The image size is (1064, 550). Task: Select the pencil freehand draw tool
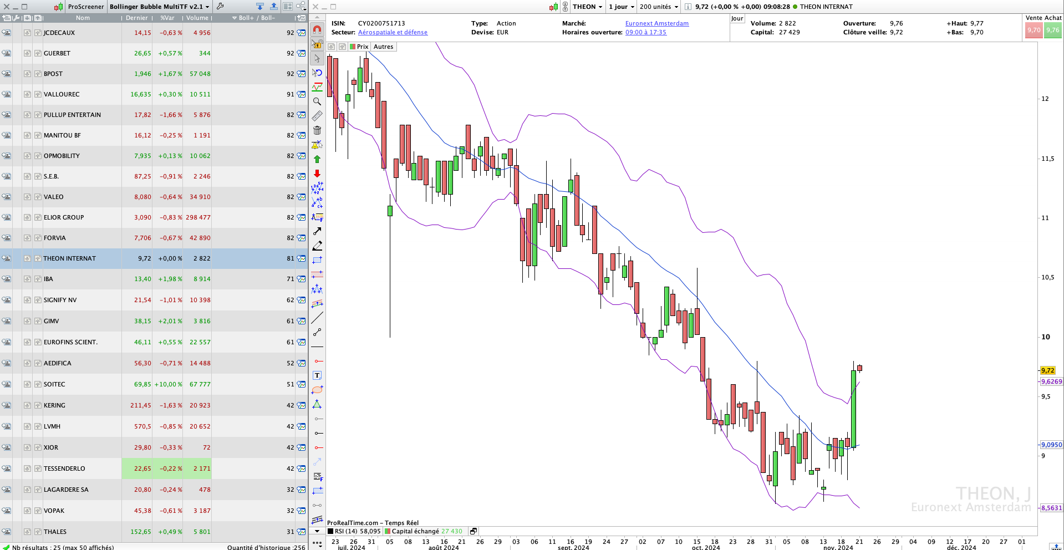point(317,246)
